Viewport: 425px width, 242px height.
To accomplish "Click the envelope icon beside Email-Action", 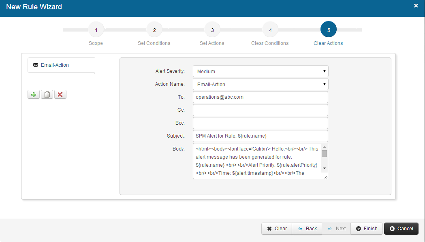I will tap(36, 65).
